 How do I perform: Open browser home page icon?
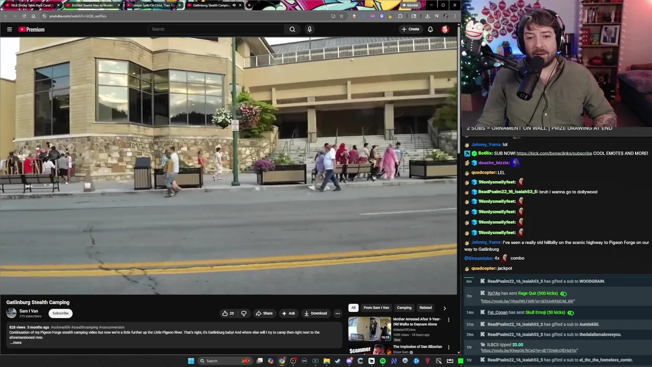coord(33,16)
